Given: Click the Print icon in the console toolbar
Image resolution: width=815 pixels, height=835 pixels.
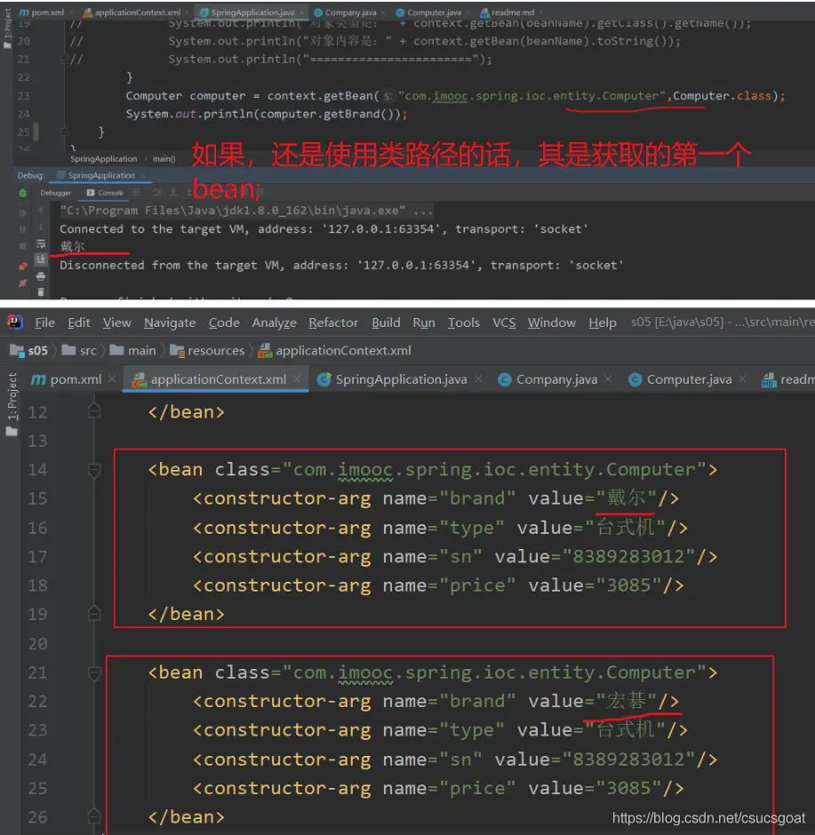Looking at the screenshot, I should pos(41,276).
